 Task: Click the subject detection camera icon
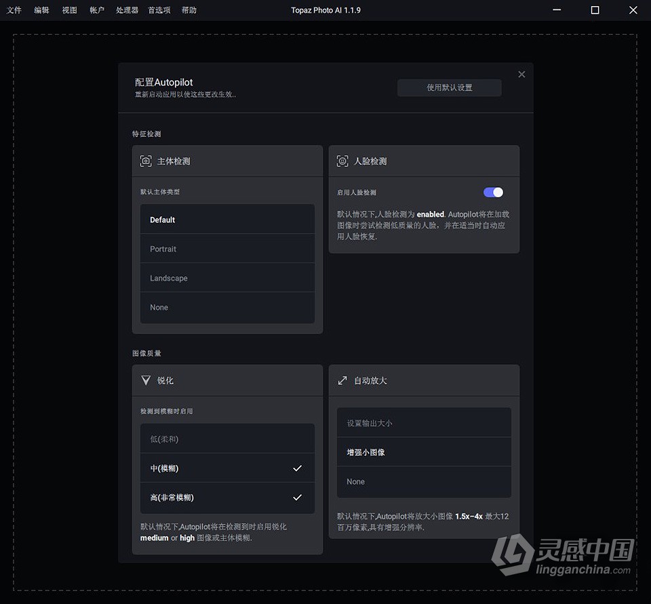point(146,161)
